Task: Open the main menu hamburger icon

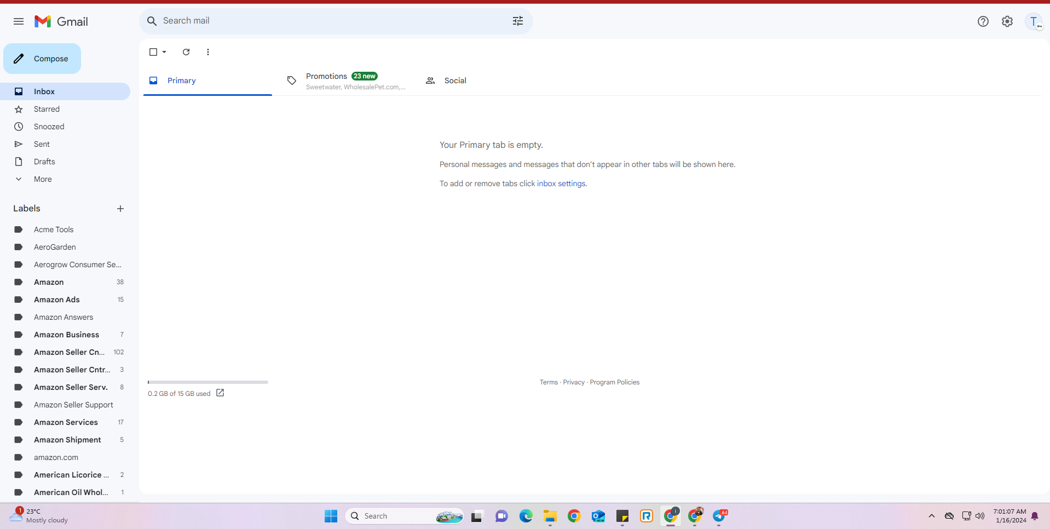Action: tap(19, 21)
